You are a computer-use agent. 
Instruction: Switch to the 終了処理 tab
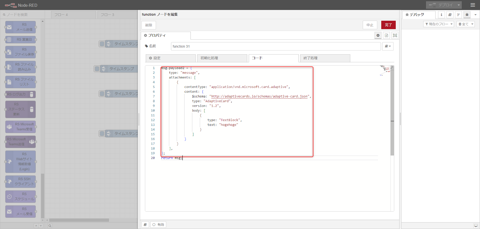pos(325,58)
